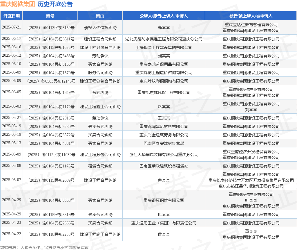Click plaintiff 重庆通用工业(集团)有限责任公司
This screenshot has height=250, width=297.
[x=164, y=223]
